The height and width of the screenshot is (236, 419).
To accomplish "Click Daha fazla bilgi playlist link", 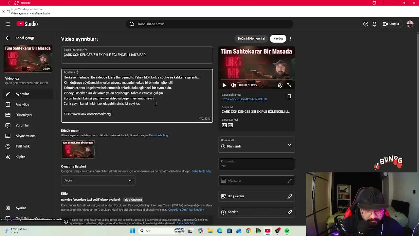I will coord(201,171).
